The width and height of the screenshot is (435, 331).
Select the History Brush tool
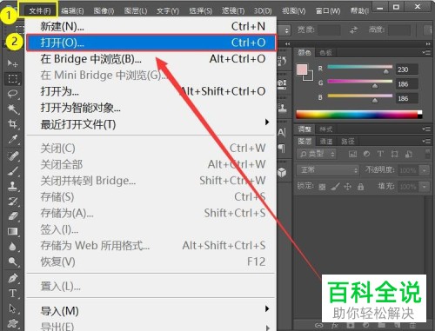pyautogui.click(x=12, y=202)
